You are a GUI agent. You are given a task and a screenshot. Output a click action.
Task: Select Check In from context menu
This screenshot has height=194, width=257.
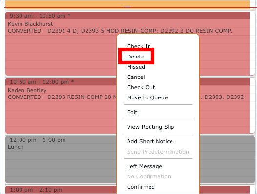click(139, 46)
